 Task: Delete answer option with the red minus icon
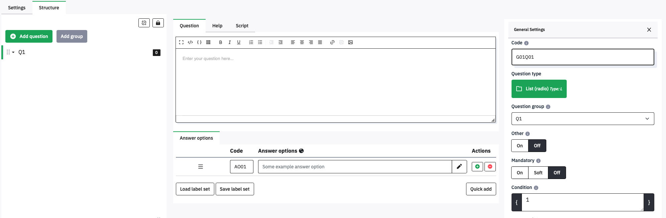click(x=490, y=167)
